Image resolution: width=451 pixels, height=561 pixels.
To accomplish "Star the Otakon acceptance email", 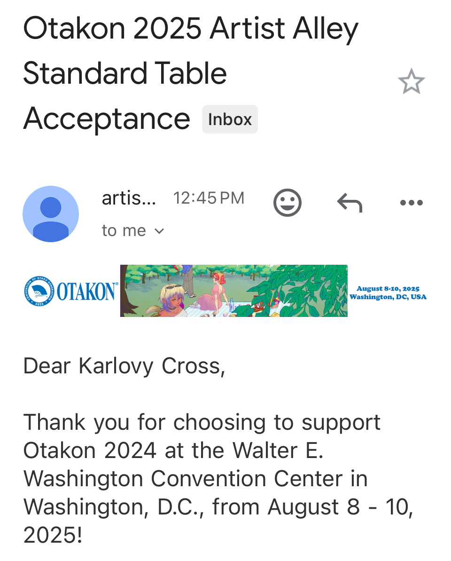I will point(411,81).
